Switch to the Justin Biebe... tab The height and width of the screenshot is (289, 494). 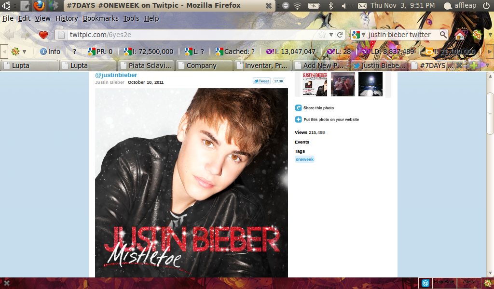pyautogui.click(x=379, y=66)
